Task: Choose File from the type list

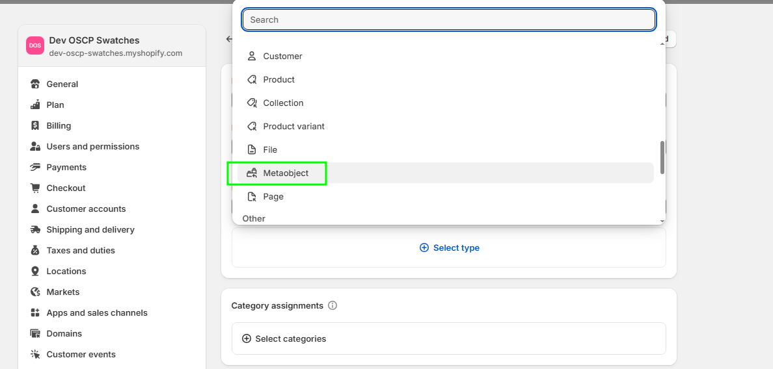Action: [x=270, y=150]
